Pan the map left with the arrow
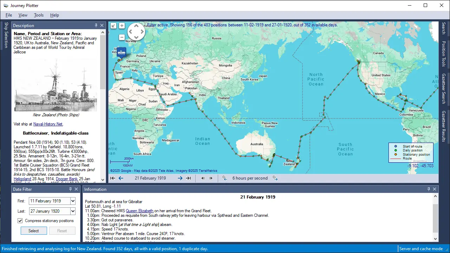Image resolution: width=450 pixels, height=253 pixels. click(x=130, y=32)
